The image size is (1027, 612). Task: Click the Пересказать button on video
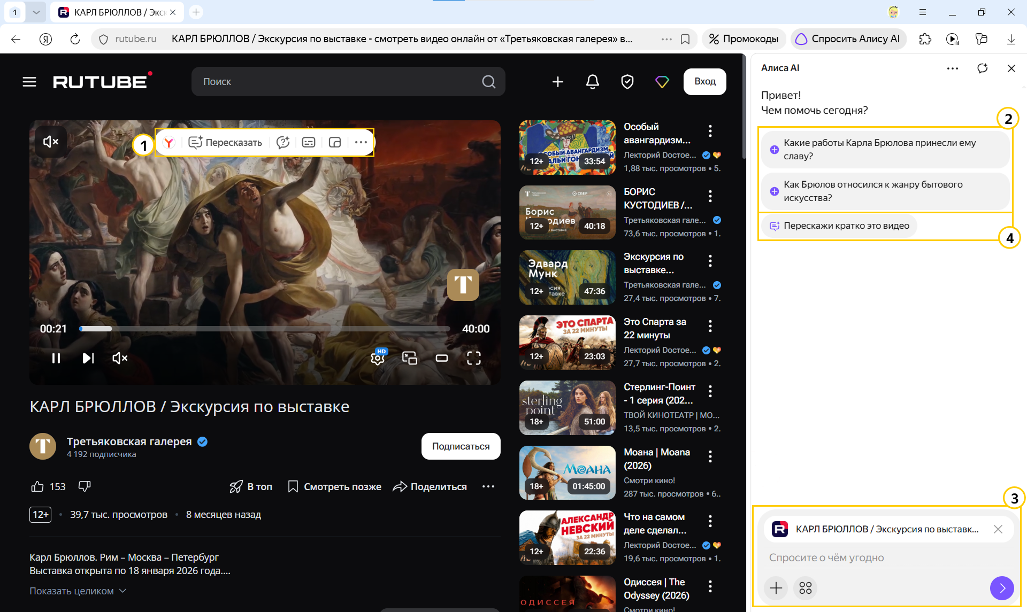225,142
